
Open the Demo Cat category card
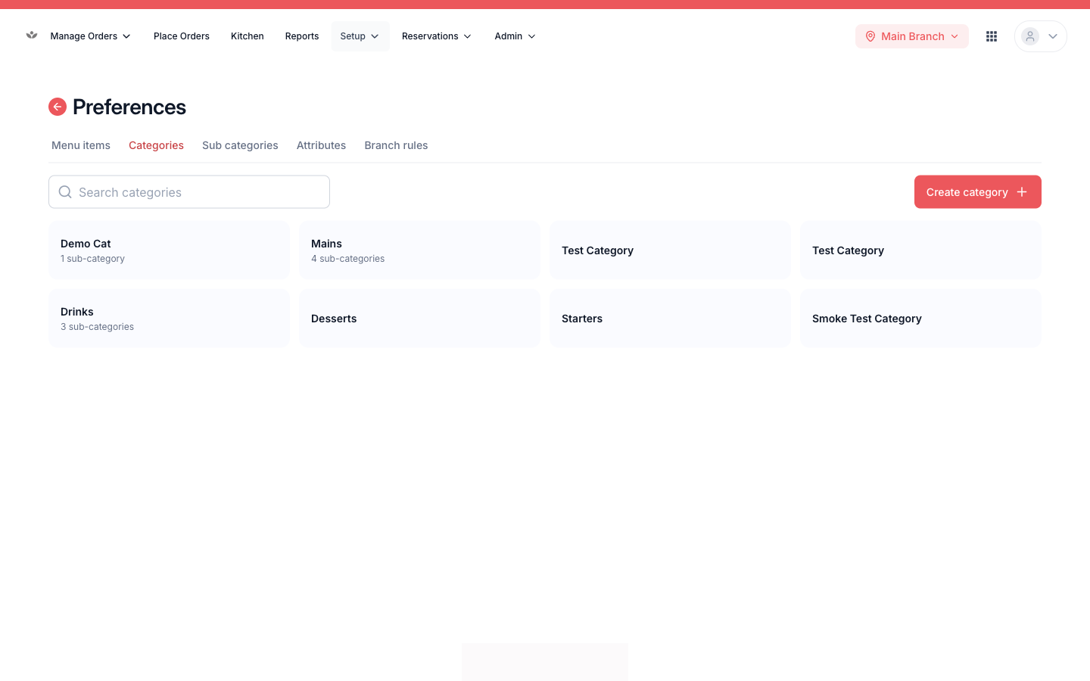pos(169,250)
